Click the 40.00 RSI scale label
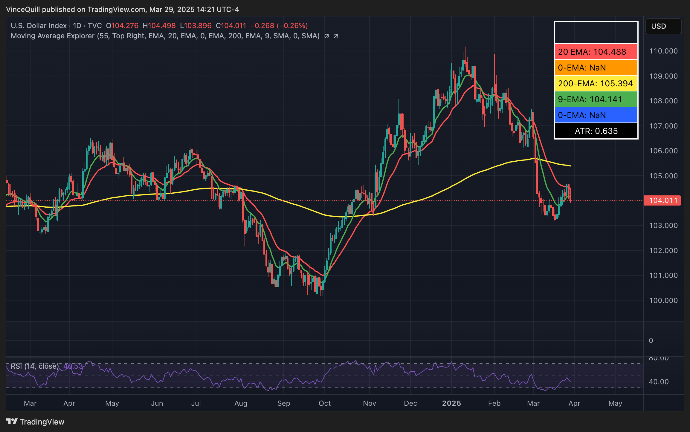Viewport: 690px width, 432px height. pyautogui.click(x=659, y=382)
